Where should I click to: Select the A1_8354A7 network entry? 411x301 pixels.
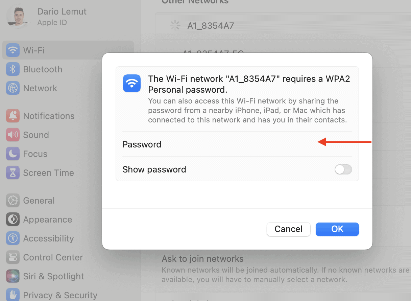(211, 25)
